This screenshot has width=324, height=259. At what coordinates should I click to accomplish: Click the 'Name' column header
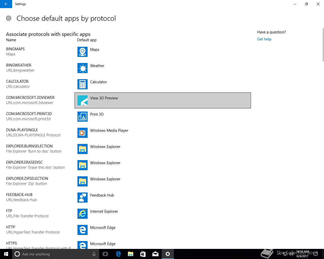11,40
